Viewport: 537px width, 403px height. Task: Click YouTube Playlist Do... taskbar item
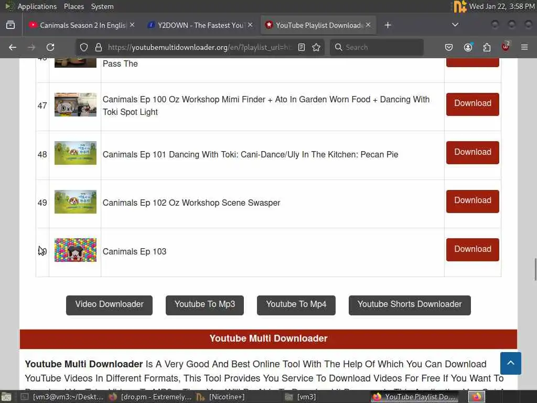click(x=415, y=397)
